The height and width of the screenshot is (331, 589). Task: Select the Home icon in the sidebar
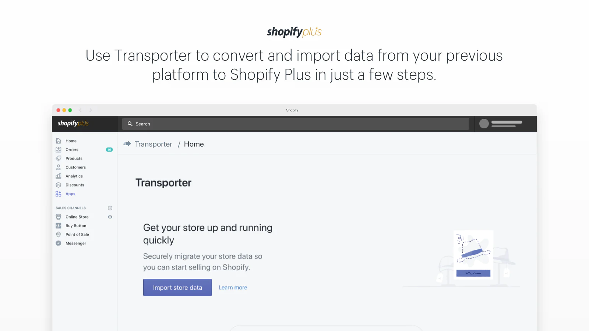tap(59, 140)
